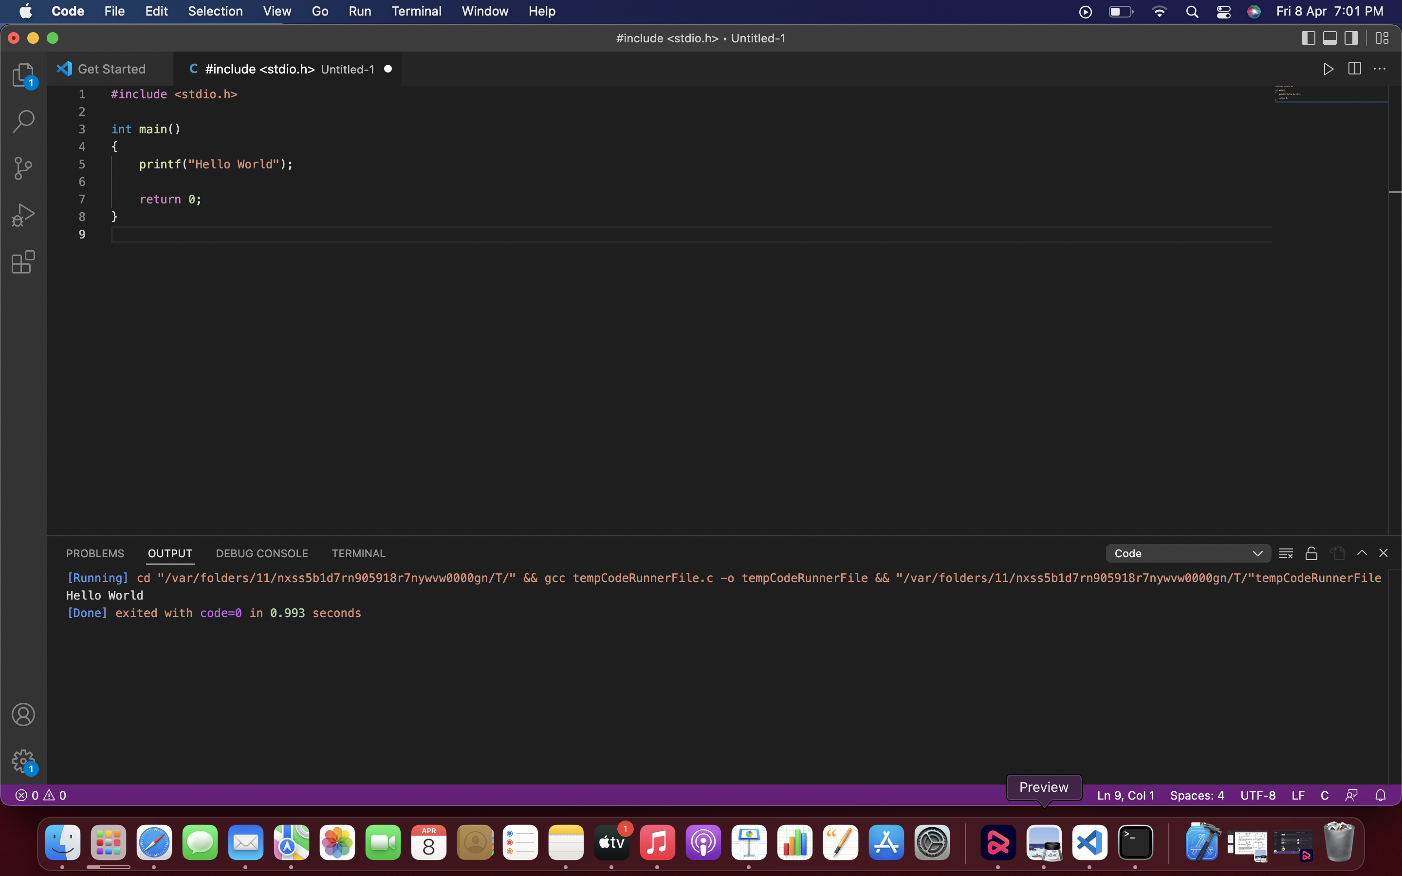The image size is (1402, 876).
Task: Open the Extensions view
Action: tap(23, 262)
